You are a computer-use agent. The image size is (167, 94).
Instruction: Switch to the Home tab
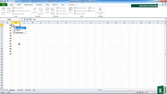point(11,5)
